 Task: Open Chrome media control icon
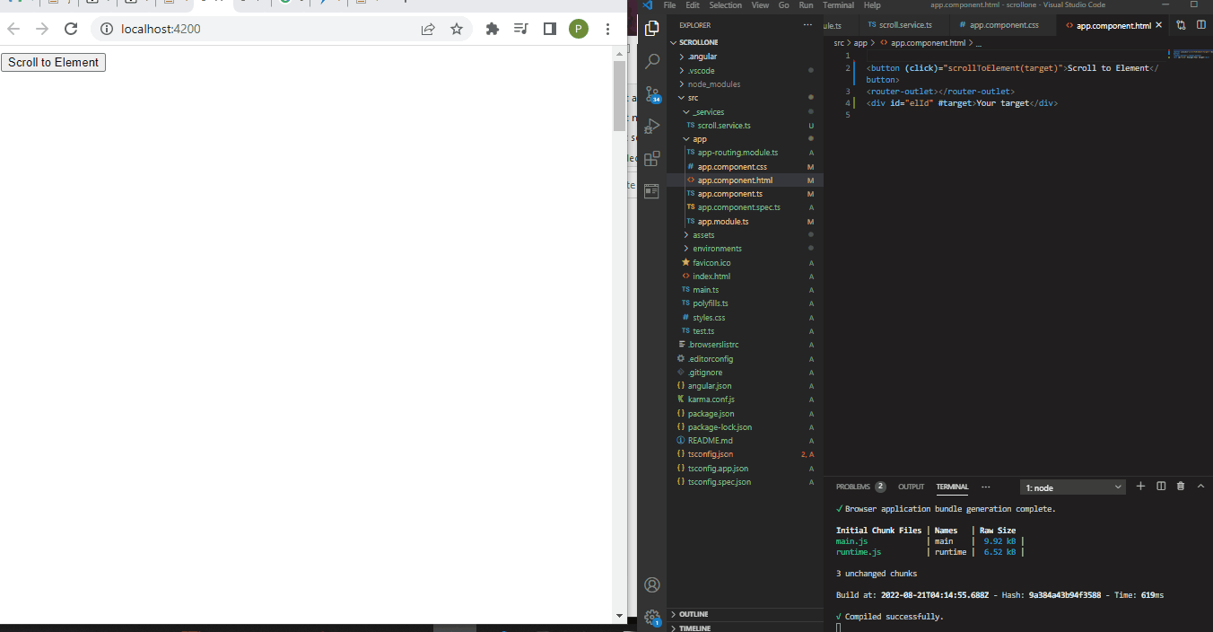(520, 29)
